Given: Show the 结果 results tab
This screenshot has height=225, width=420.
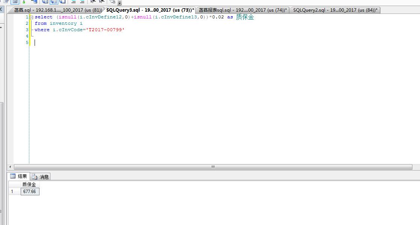Looking at the screenshot, I should (x=19, y=176).
